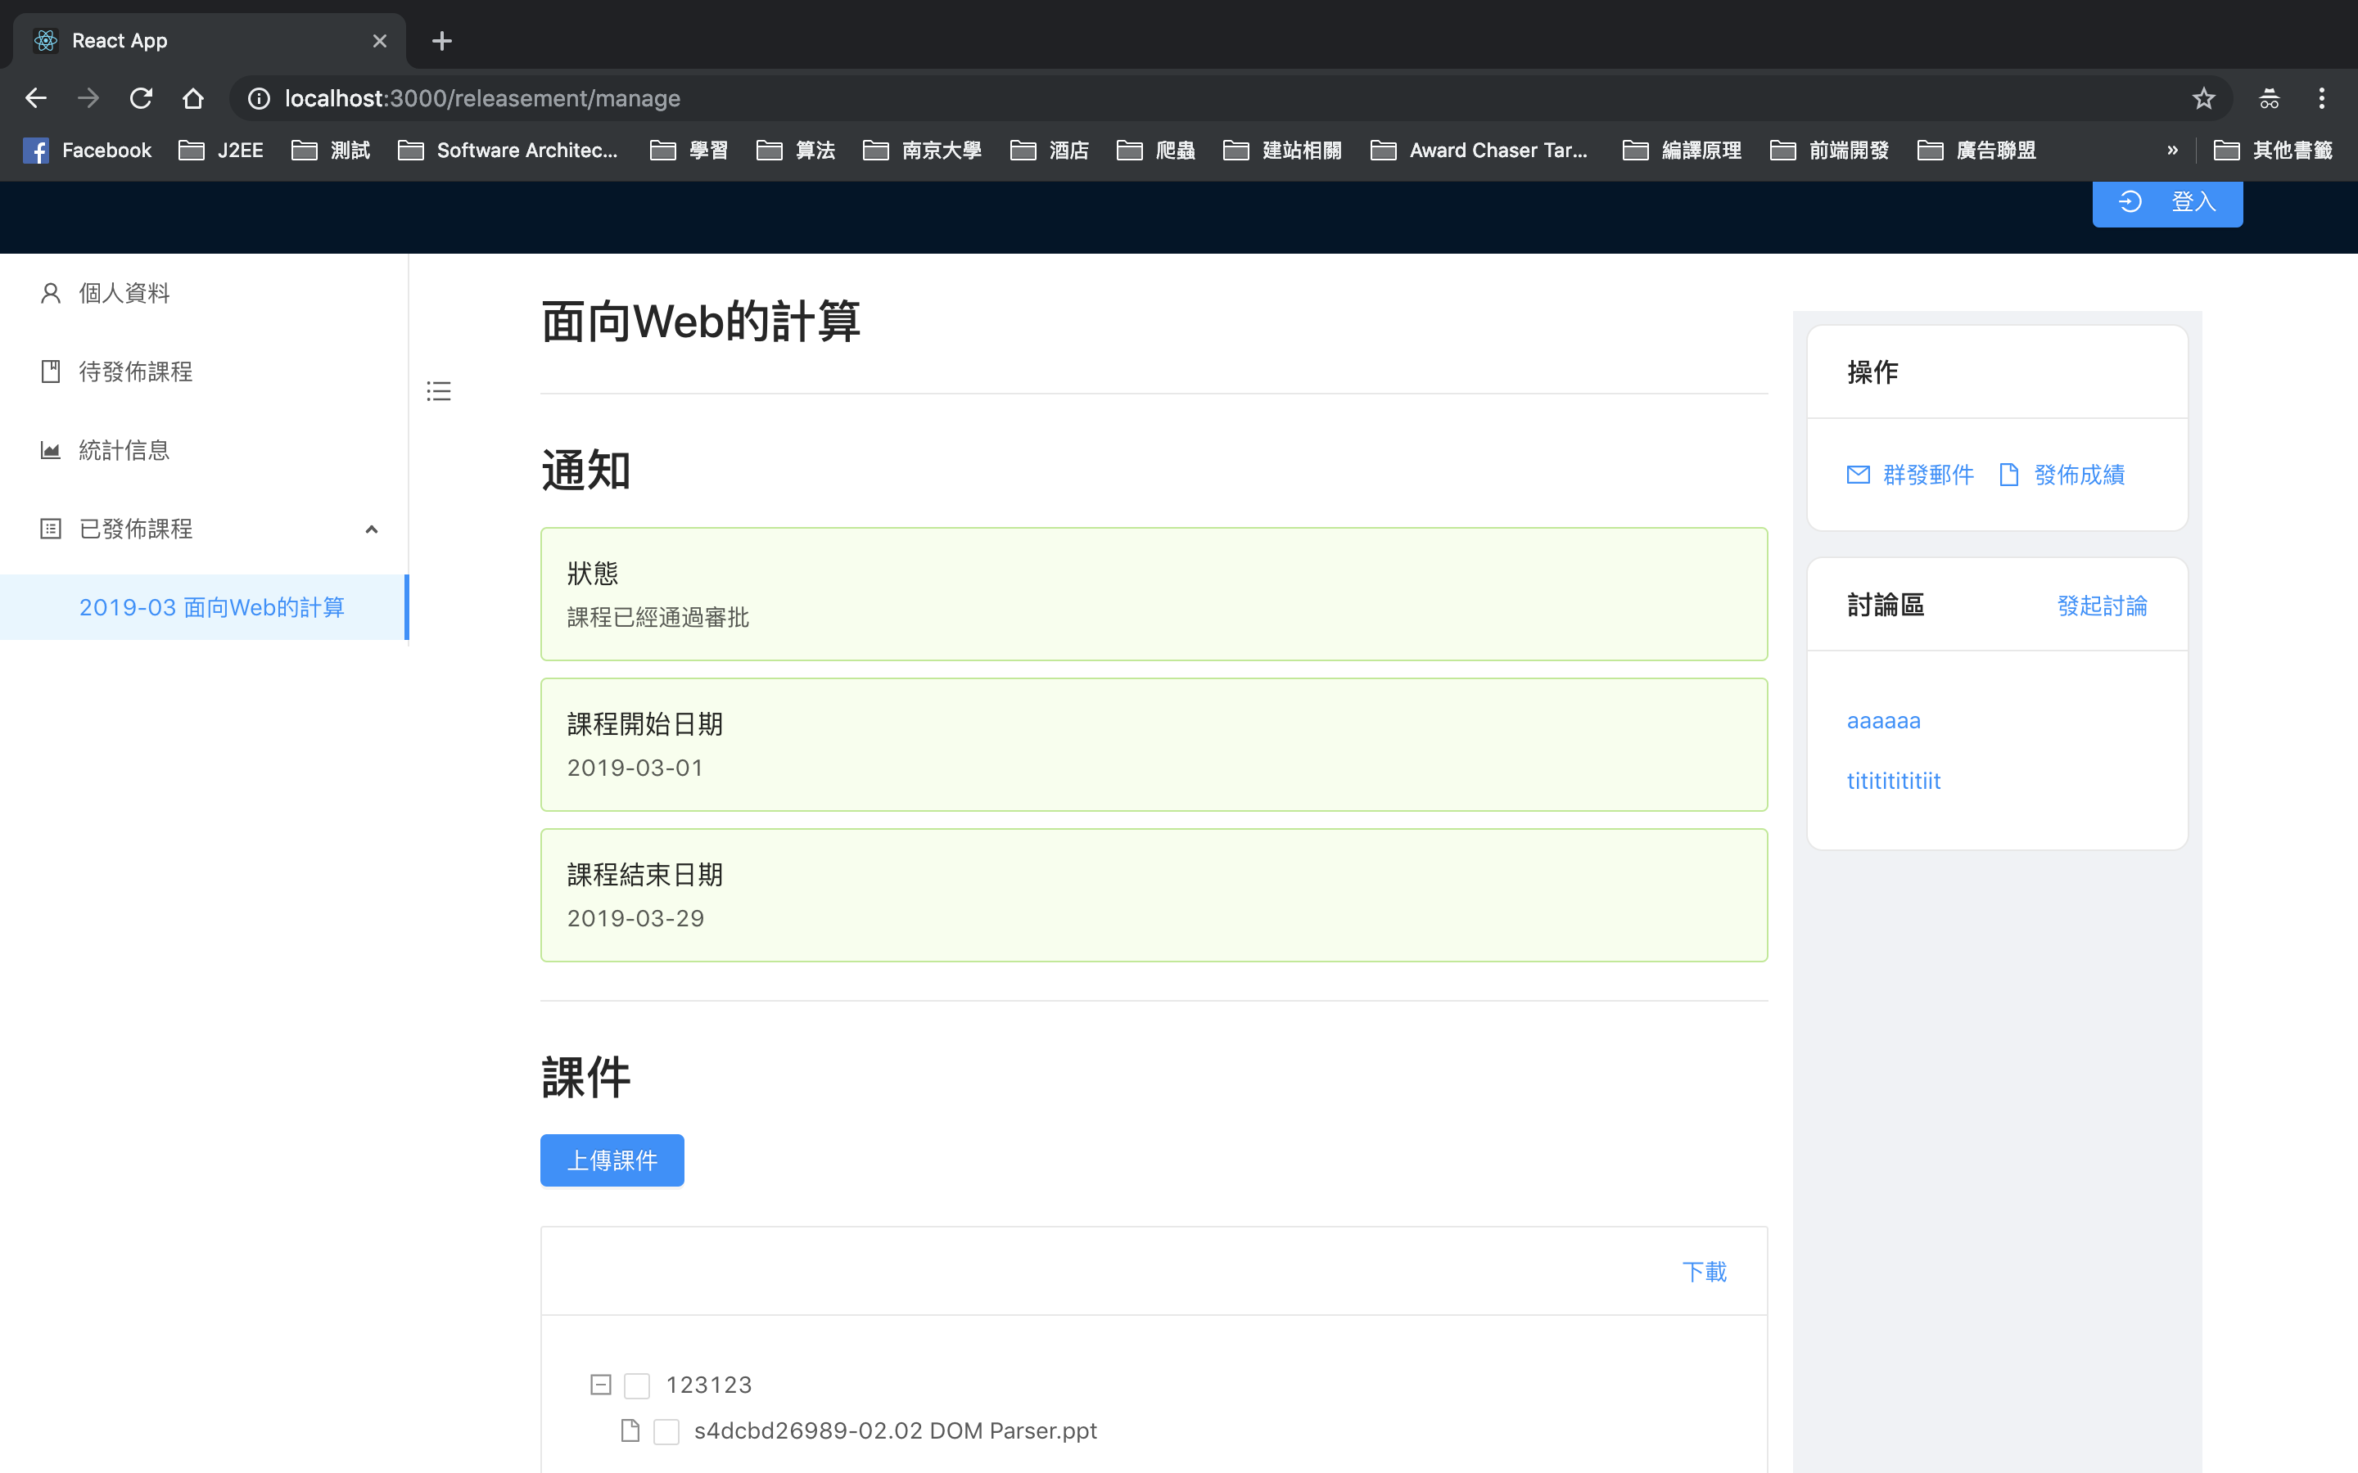Screen dimensions: 2358x1473
Task: Click the user icon beside 個人資料
Action: pyautogui.click(x=51, y=293)
